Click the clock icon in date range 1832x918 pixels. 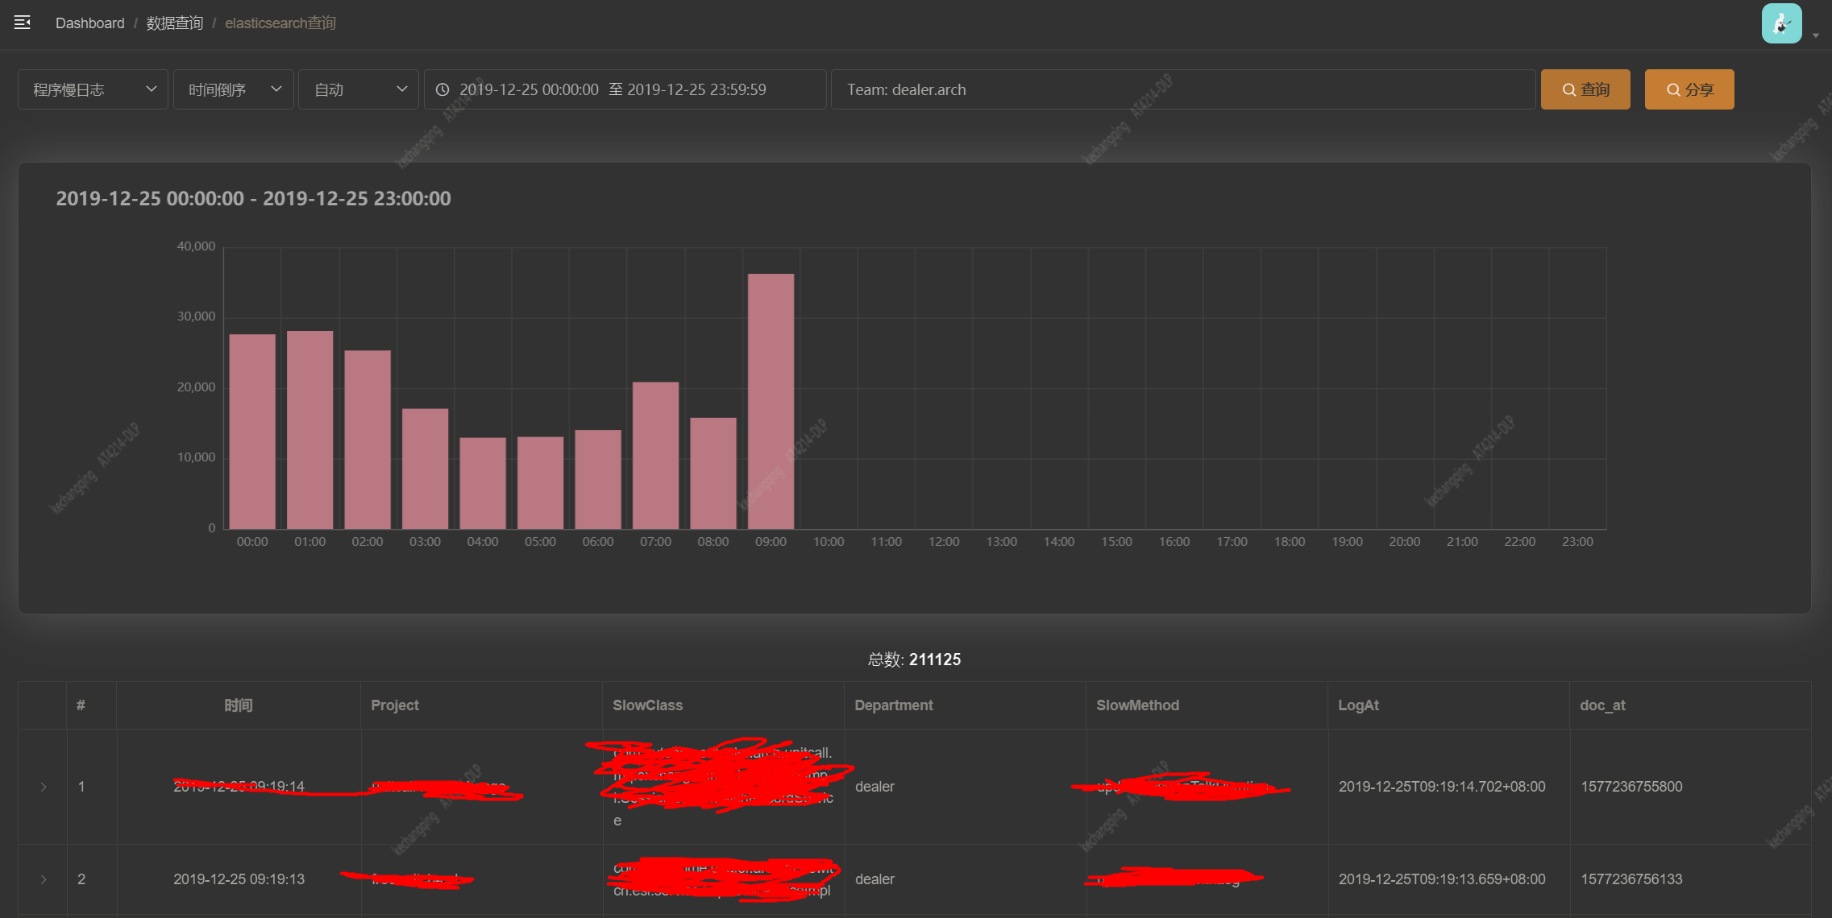tap(442, 89)
